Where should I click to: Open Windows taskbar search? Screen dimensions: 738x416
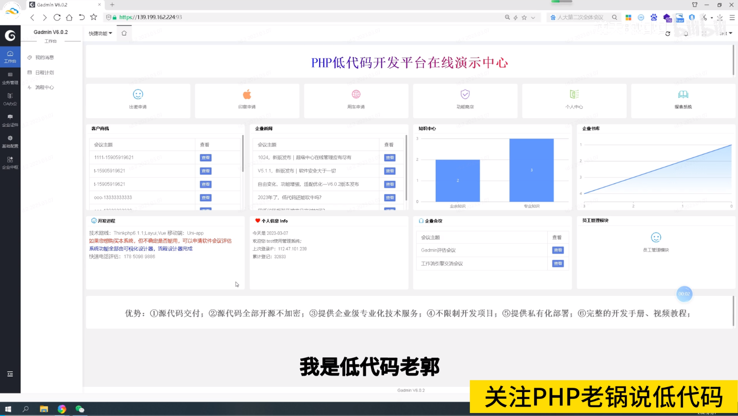tap(26, 409)
